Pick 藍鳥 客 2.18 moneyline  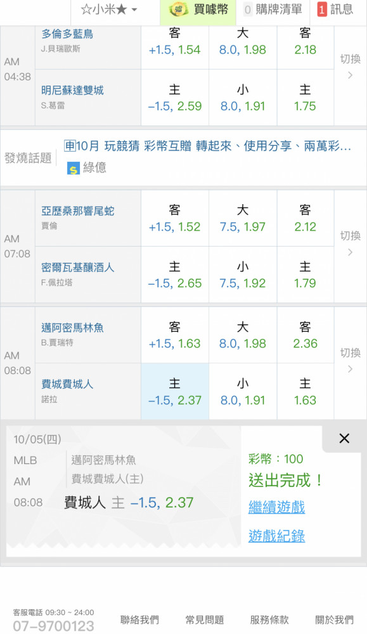[x=305, y=42]
